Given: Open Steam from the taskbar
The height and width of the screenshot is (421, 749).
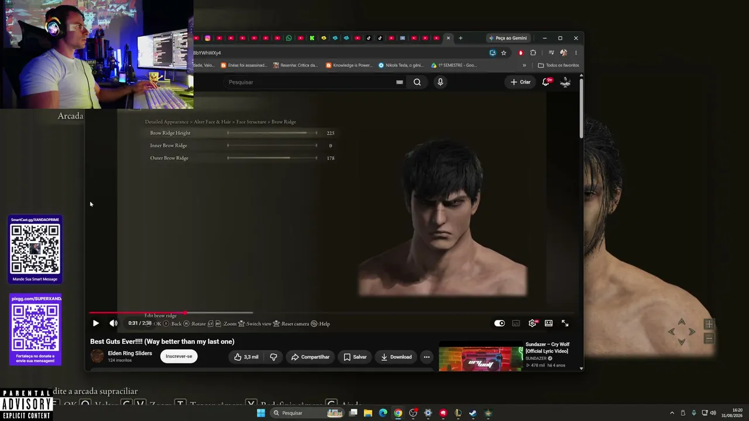Looking at the screenshot, I should pyautogui.click(x=473, y=413).
